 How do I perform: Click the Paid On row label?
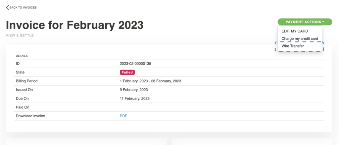[x=23, y=107]
